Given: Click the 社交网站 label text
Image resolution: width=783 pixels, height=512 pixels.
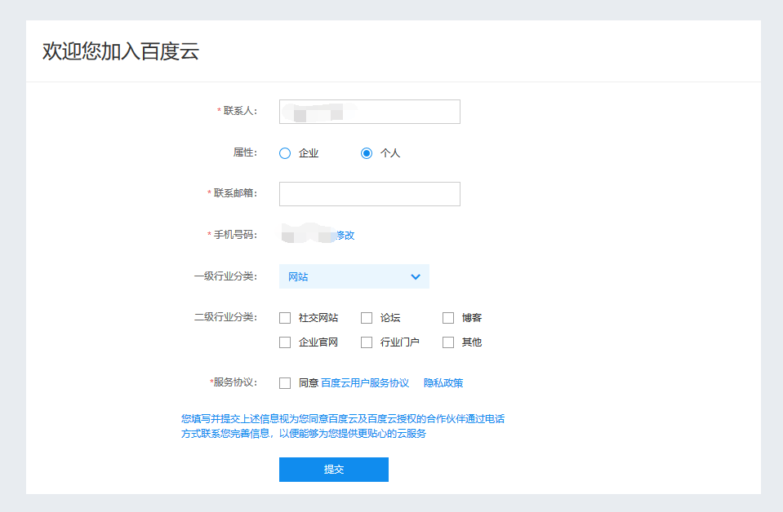Looking at the screenshot, I should point(318,318).
